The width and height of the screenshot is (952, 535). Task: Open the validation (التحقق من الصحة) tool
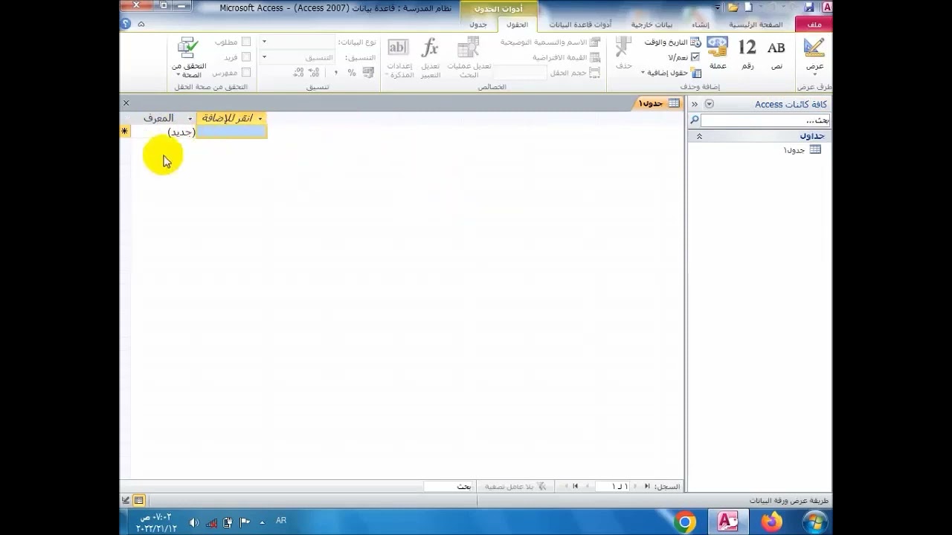coord(187,58)
